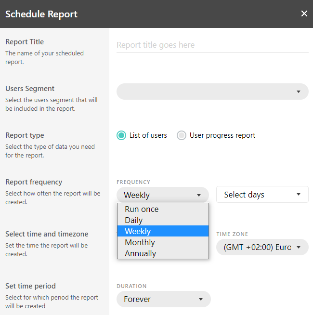The height and width of the screenshot is (315, 313).
Task: Click the User progress report label text
Action: tap(222, 135)
